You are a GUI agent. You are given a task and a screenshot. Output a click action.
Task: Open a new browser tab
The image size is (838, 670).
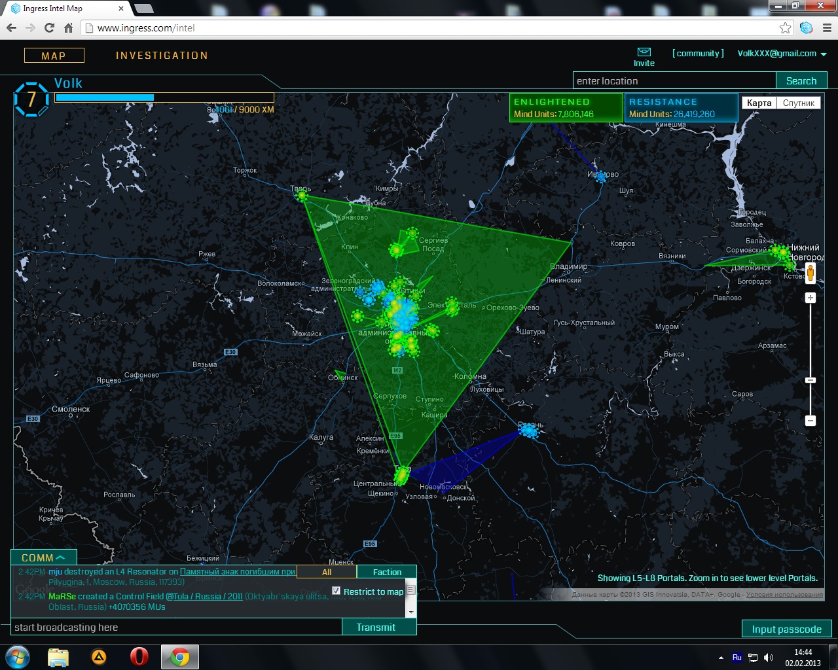pos(143,9)
